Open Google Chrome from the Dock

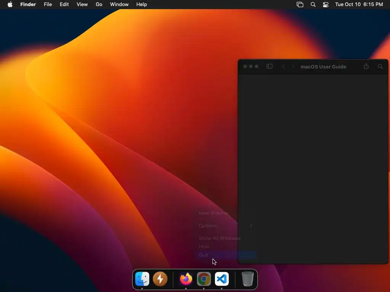[x=204, y=279]
